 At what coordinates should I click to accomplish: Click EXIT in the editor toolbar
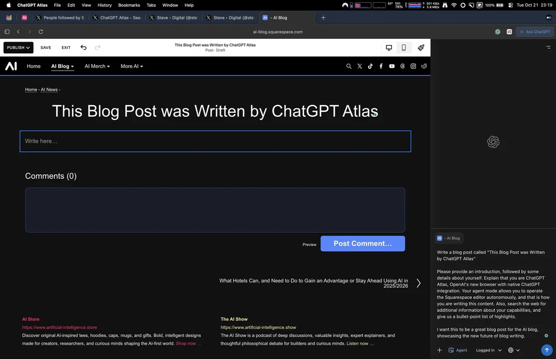pyautogui.click(x=66, y=47)
